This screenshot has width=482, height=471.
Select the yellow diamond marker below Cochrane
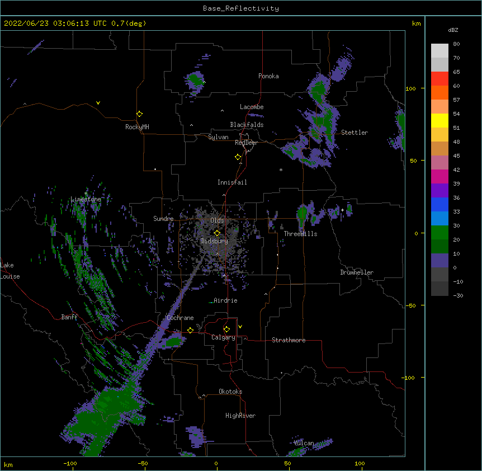pyautogui.click(x=190, y=330)
